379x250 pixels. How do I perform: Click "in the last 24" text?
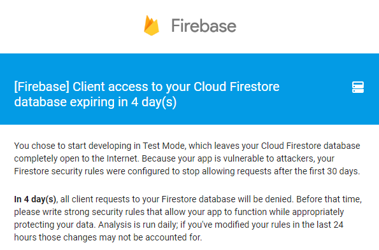(318, 225)
